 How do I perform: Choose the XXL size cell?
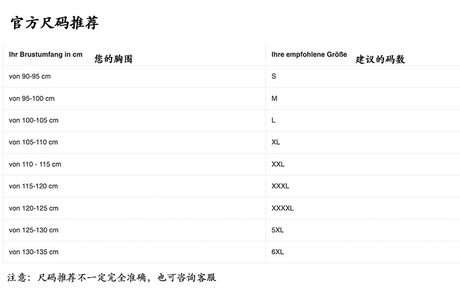click(278, 164)
